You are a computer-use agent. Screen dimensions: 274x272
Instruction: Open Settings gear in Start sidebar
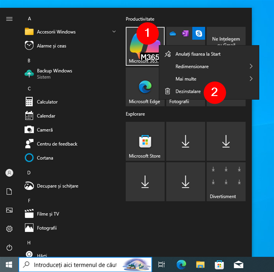click(x=9, y=229)
